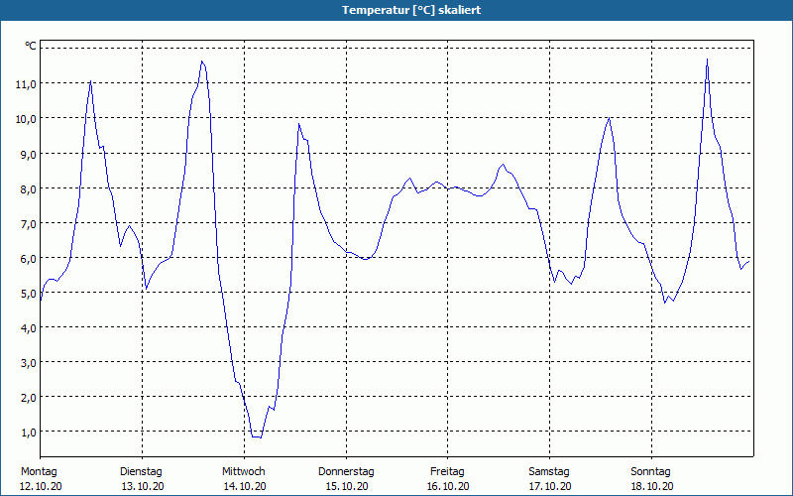Click the 10,0 axis value
The width and height of the screenshot is (793, 496).
tap(27, 119)
